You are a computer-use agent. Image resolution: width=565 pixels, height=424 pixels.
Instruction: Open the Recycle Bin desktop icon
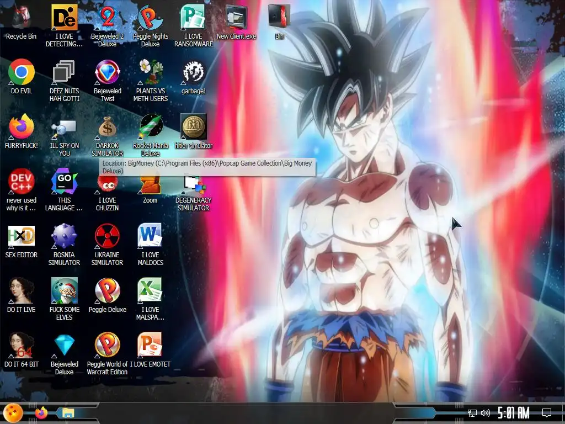22,22
